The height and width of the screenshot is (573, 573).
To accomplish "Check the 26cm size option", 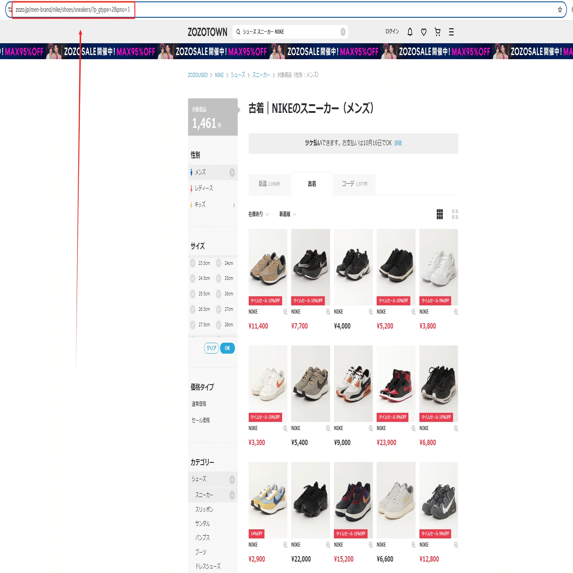I will click(218, 294).
